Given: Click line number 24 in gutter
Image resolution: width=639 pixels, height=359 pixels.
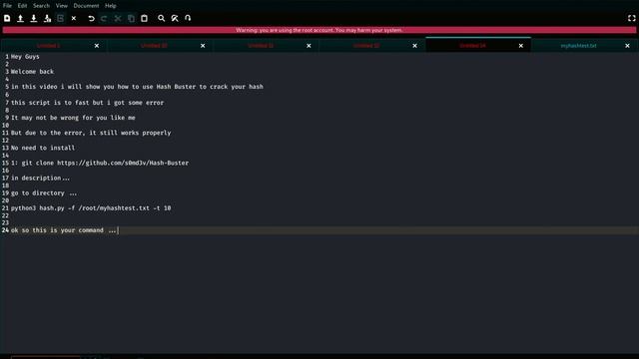Looking at the screenshot, I should pyautogui.click(x=5, y=230).
